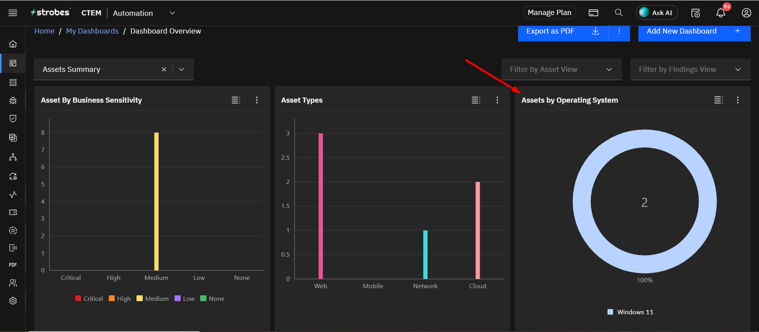
Task: Click the search magnifier icon
Action: tap(619, 13)
